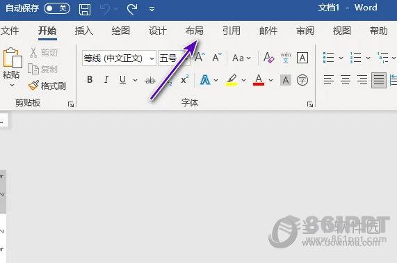Expand the 等线 font name dropdown

pos(152,58)
